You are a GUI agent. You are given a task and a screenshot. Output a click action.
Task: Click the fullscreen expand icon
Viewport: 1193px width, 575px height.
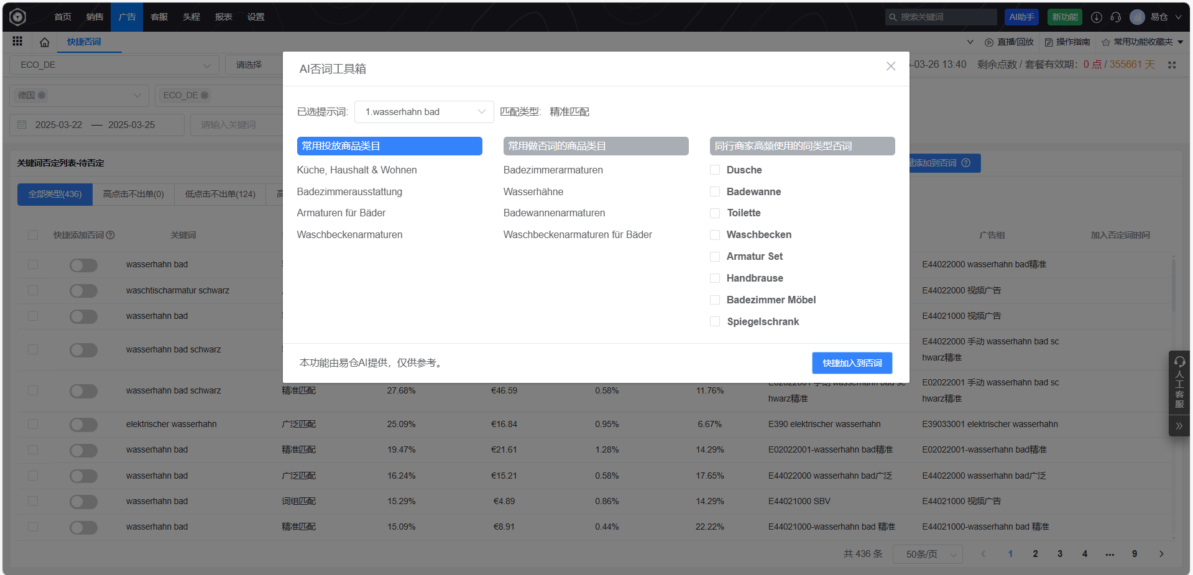[x=1172, y=65]
